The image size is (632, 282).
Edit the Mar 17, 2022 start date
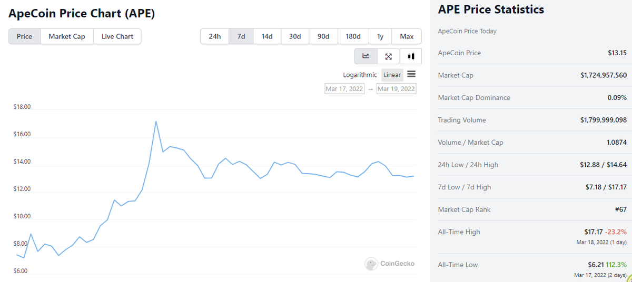[344, 88]
